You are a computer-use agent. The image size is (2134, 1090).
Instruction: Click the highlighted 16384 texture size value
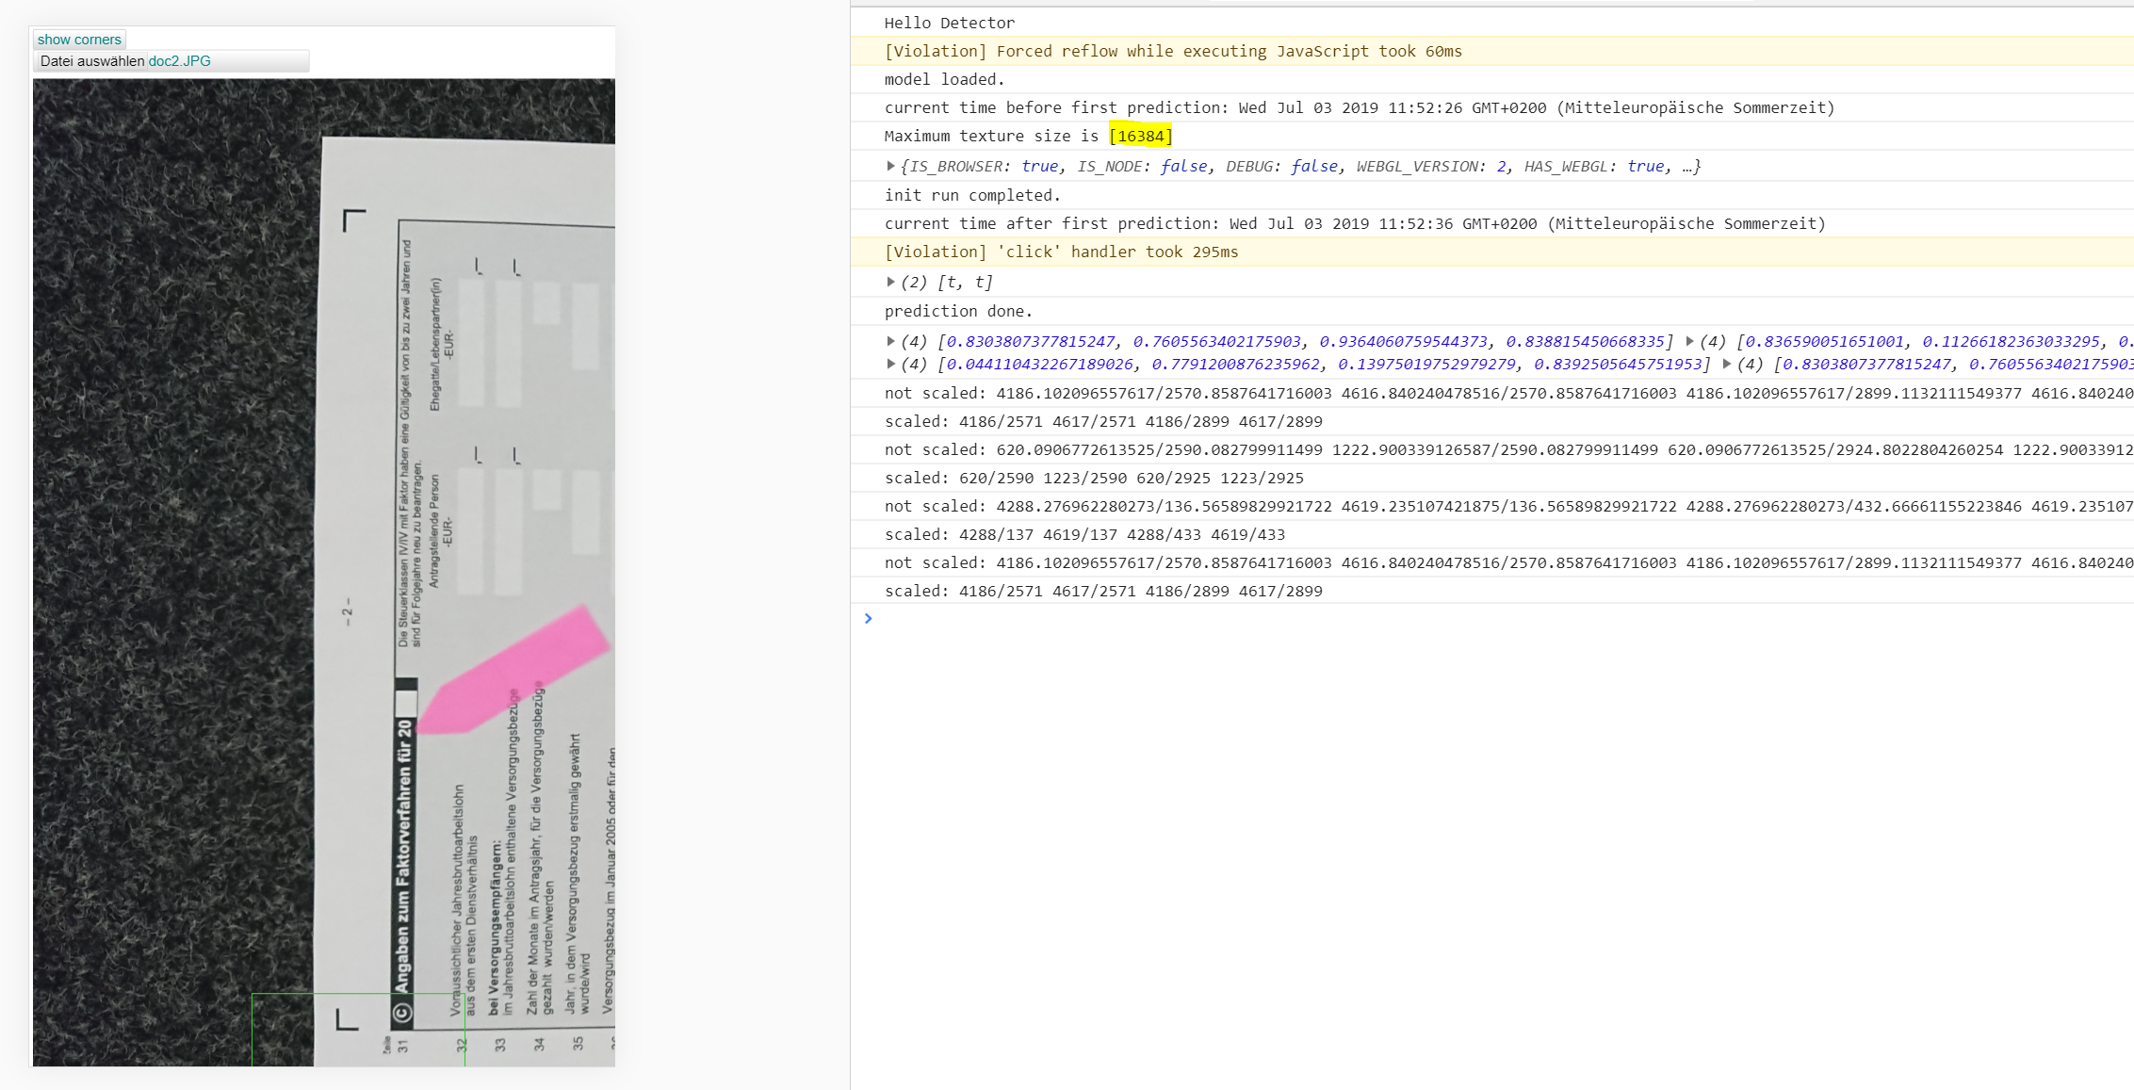(x=1141, y=136)
